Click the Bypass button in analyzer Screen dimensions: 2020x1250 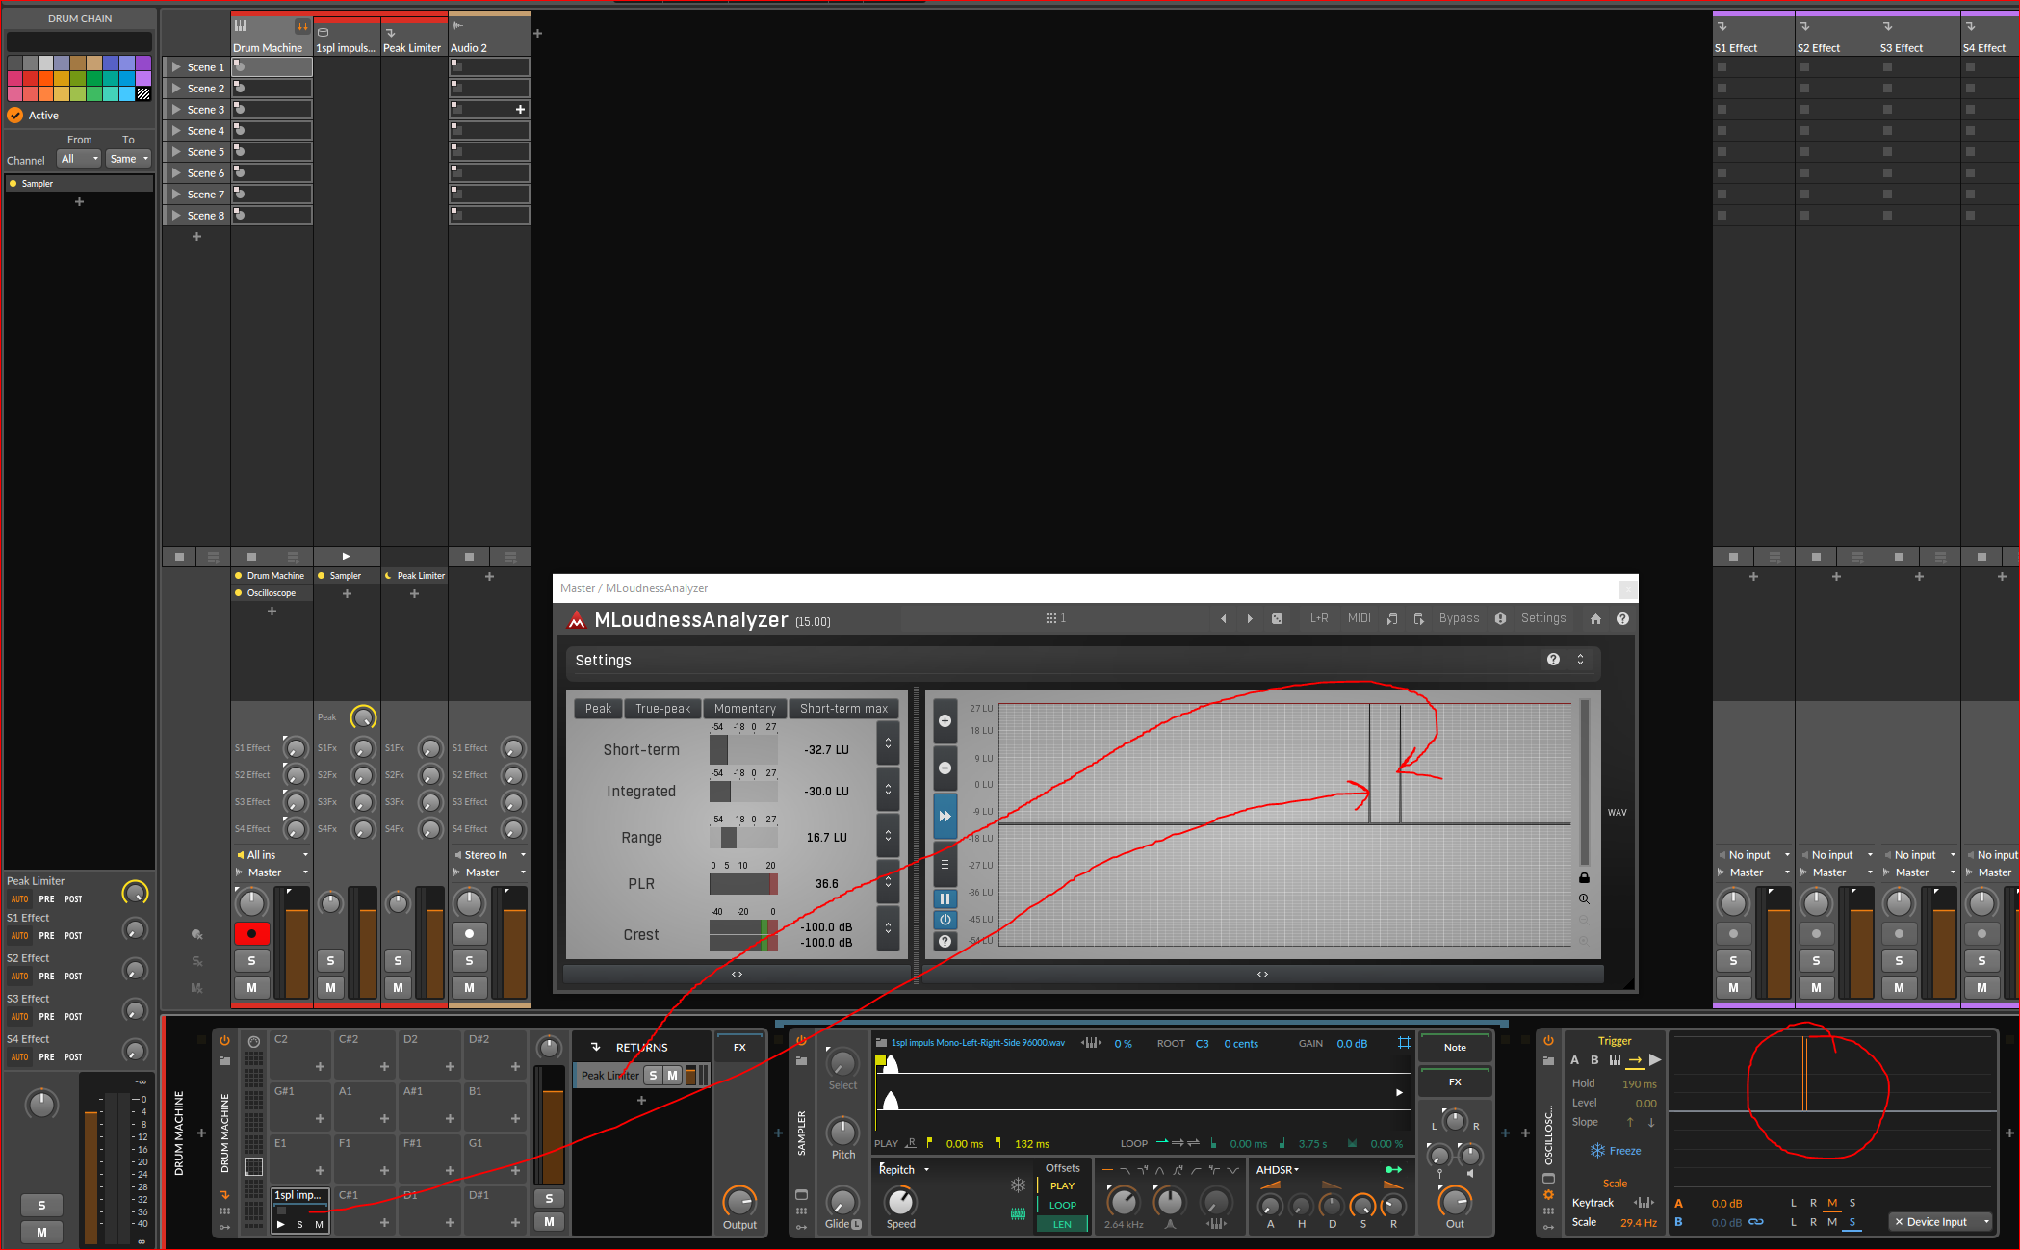1459,619
